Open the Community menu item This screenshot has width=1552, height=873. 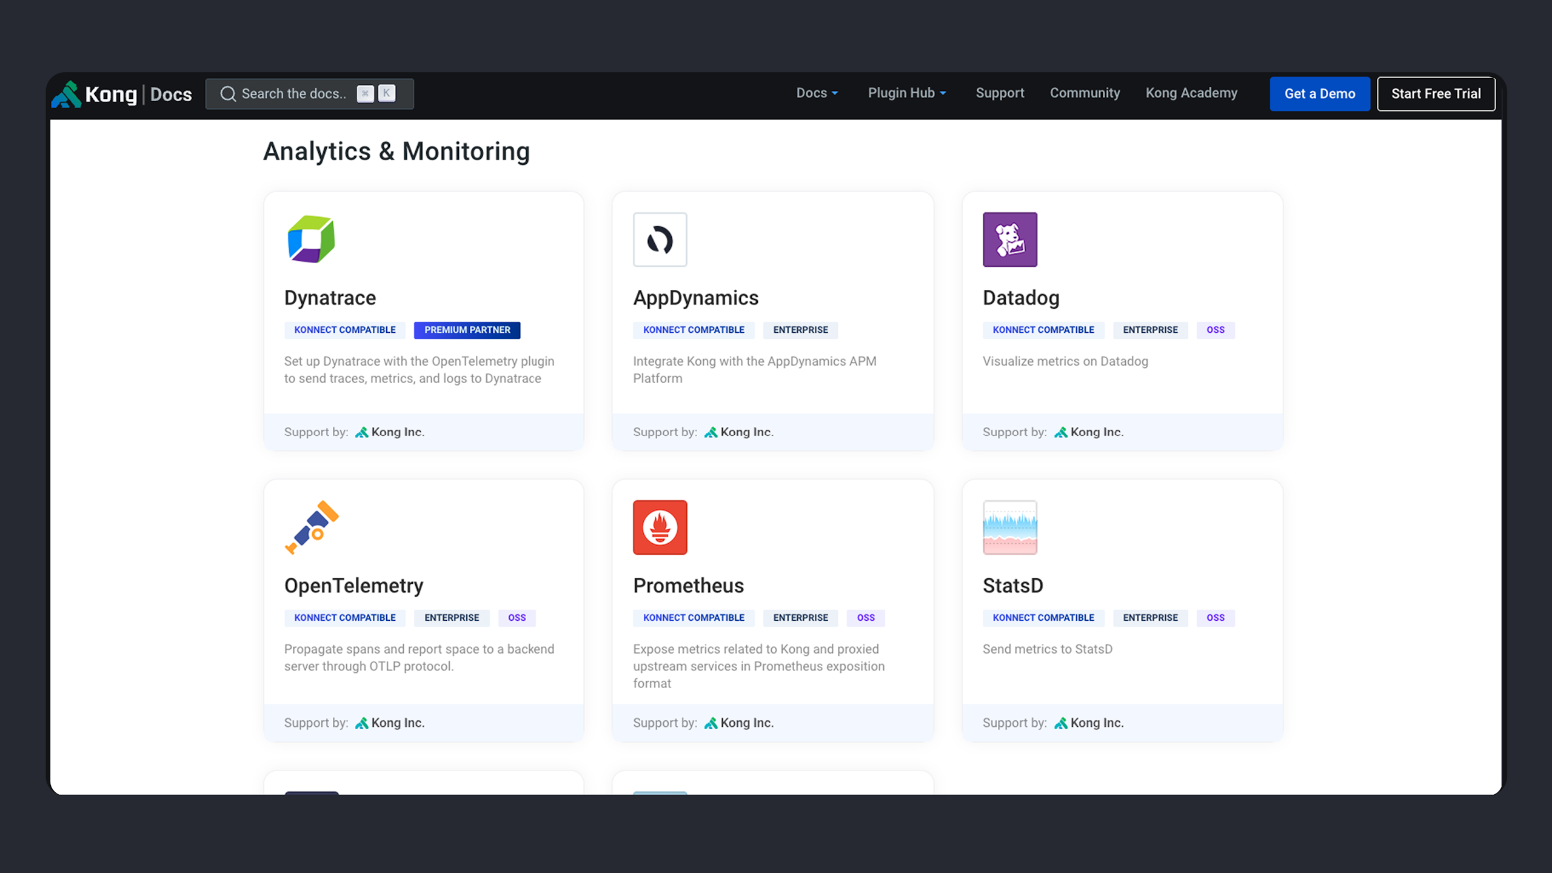(1085, 93)
